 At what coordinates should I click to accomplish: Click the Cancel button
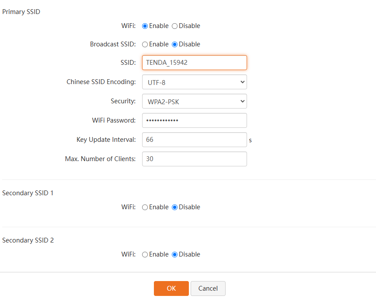[208, 288]
